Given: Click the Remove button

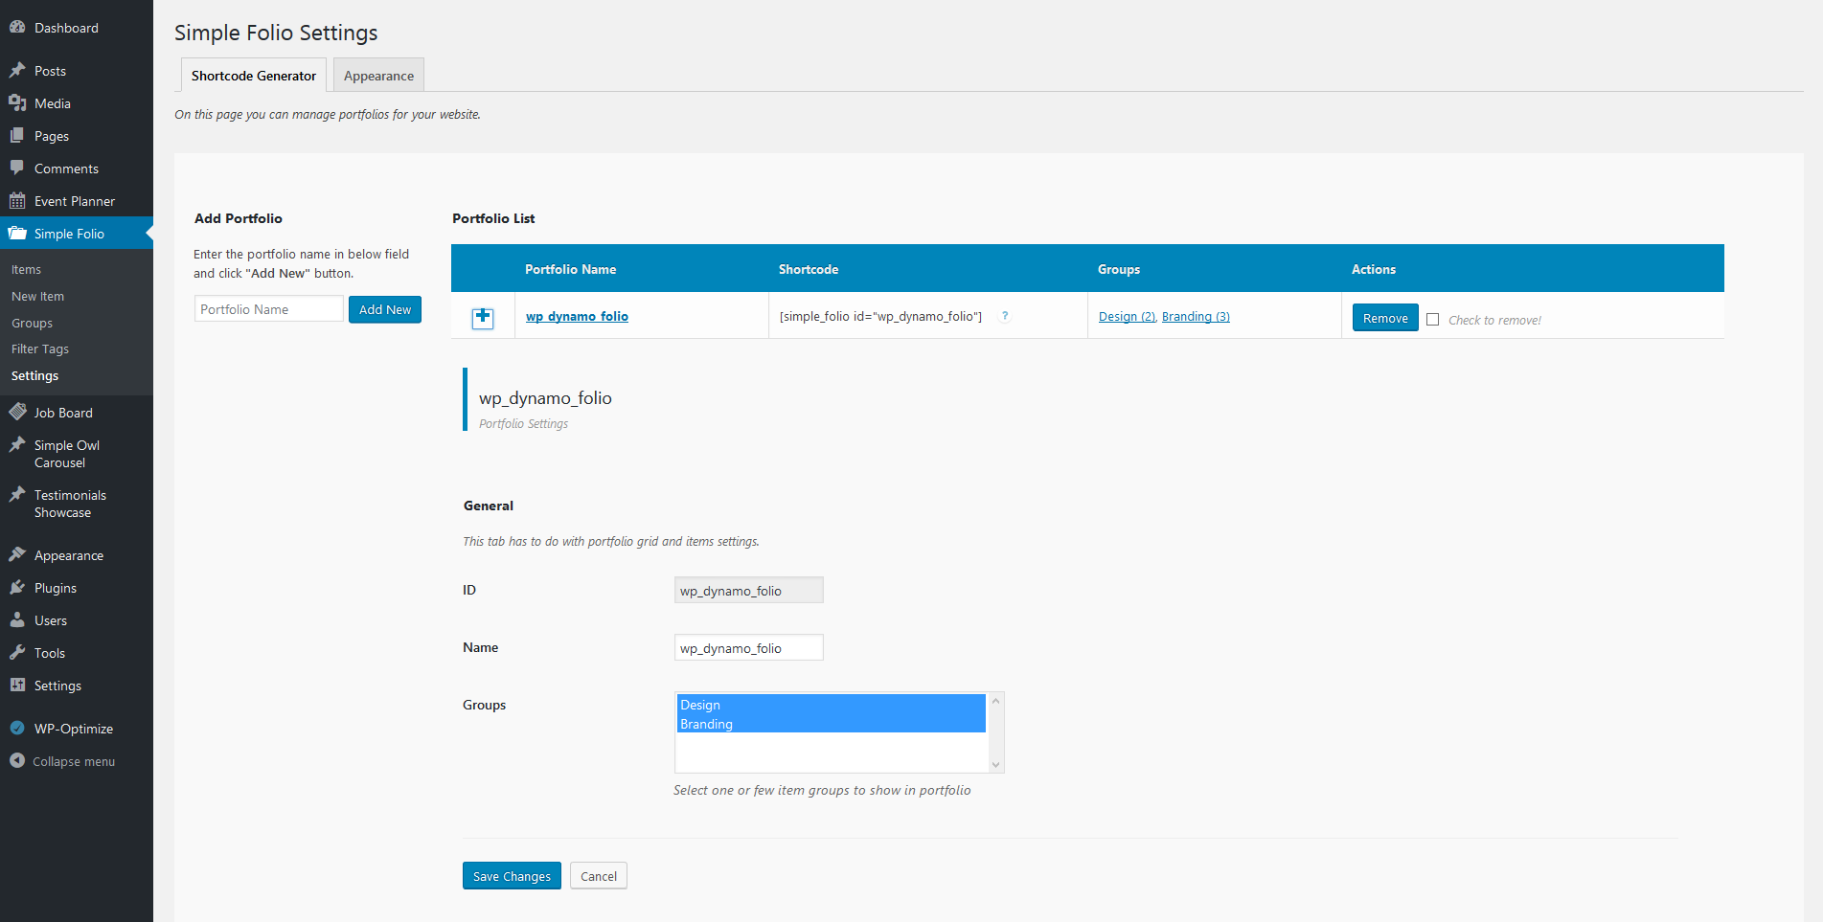Looking at the screenshot, I should 1385,318.
